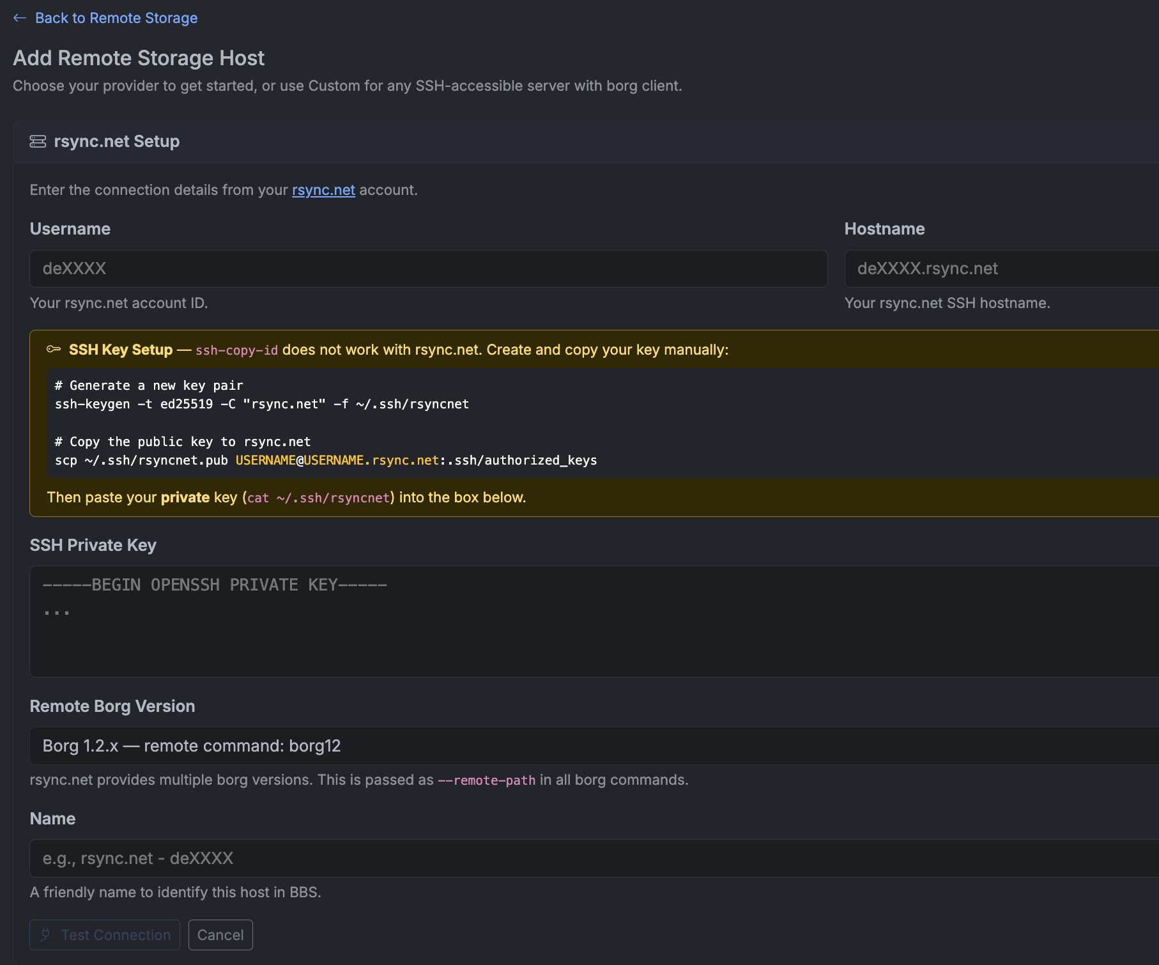Select Borg 1.2.x remote command borg12
The height and width of the screenshot is (965, 1159).
(x=191, y=745)
